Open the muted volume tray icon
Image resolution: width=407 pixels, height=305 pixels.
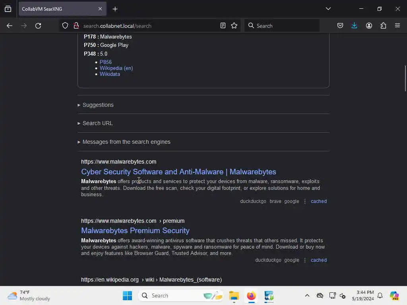[343, 295]
